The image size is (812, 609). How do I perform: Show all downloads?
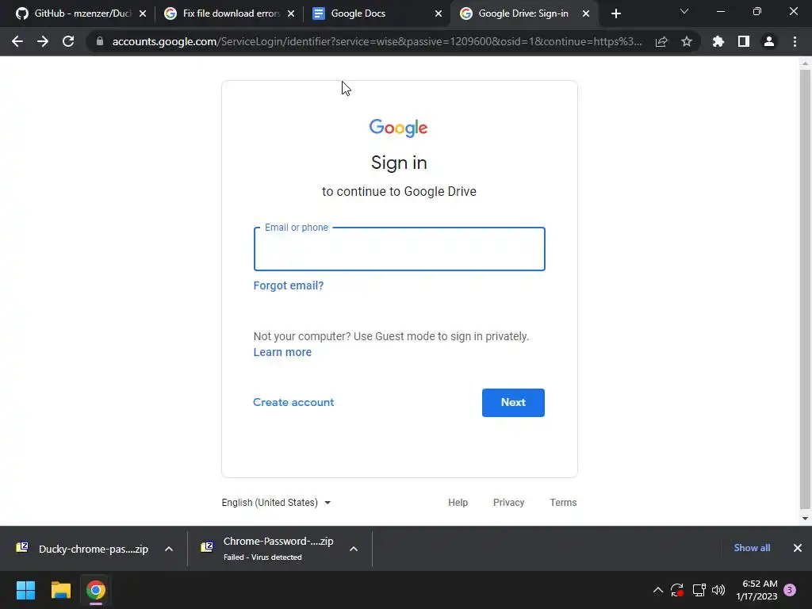click(x=752, y=548)
